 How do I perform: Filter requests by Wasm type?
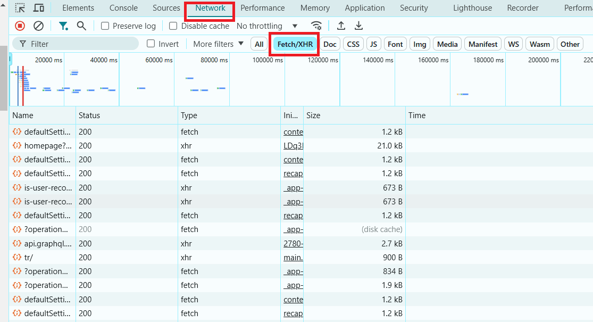(540, 44)
